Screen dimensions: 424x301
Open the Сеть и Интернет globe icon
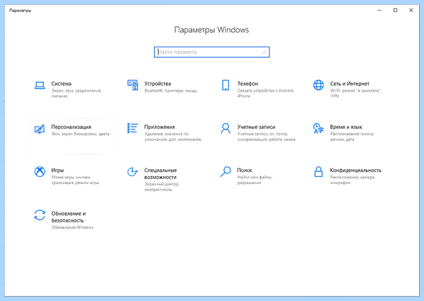click(x=318, y=85)
